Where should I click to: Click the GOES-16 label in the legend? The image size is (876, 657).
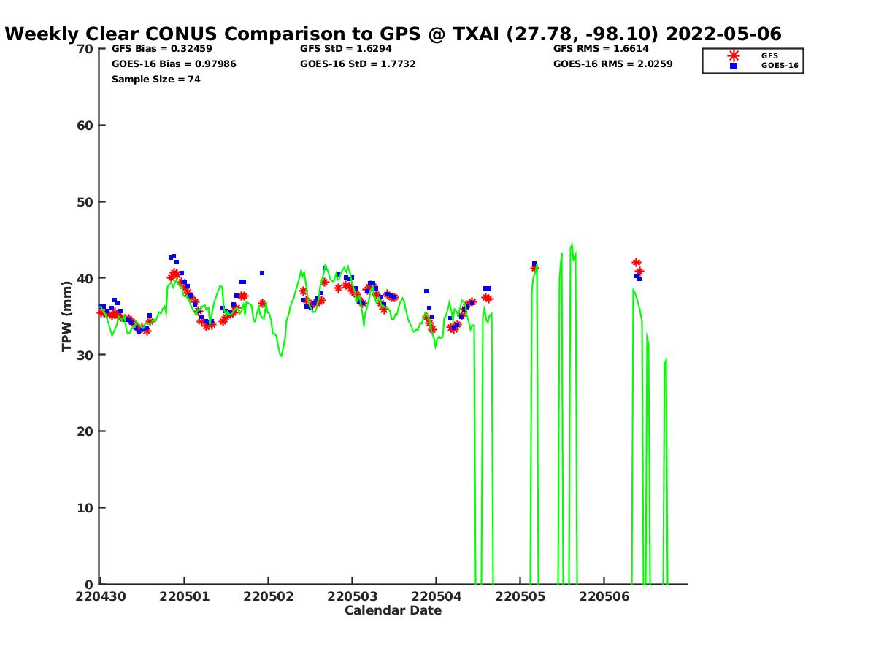[780, 66]
